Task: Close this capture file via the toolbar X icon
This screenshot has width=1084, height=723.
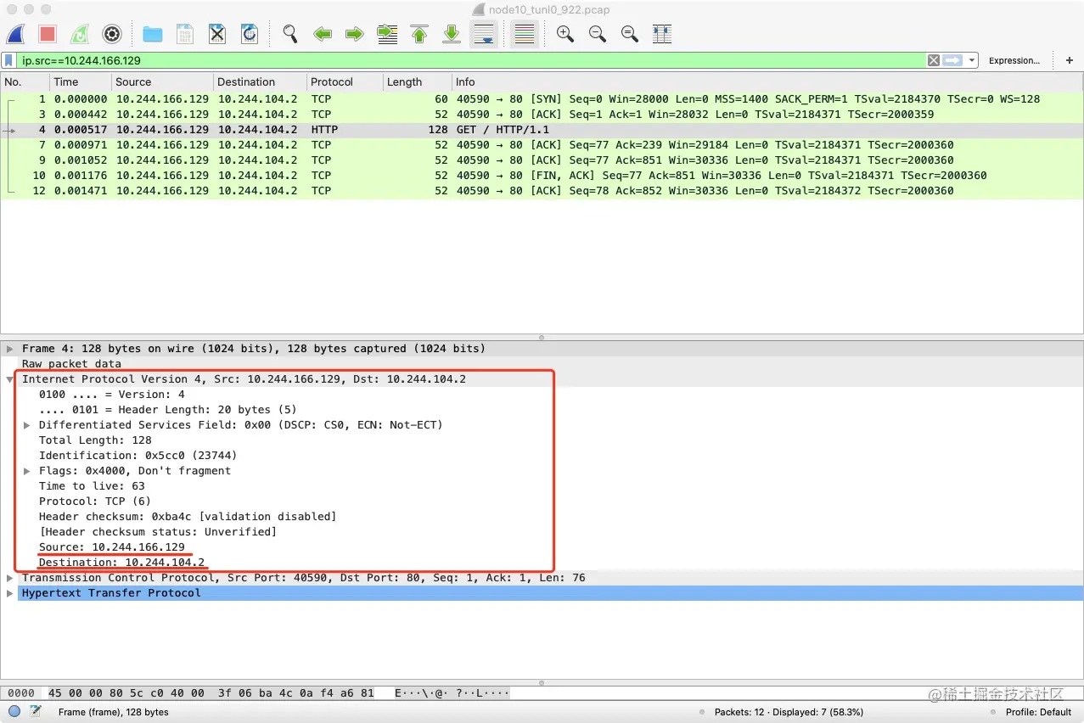Action: click(217, 34)
